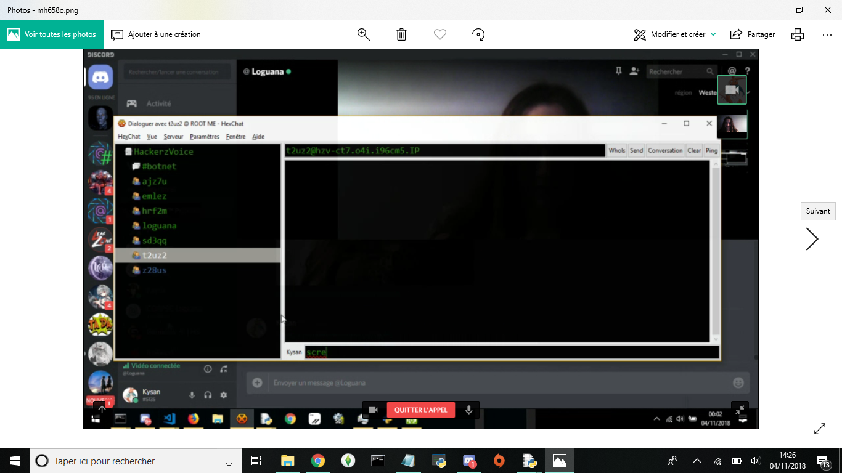Screen dimensions: 842x473
Task: Mark the photo favorite with the heart
Action: pos(440,34)
